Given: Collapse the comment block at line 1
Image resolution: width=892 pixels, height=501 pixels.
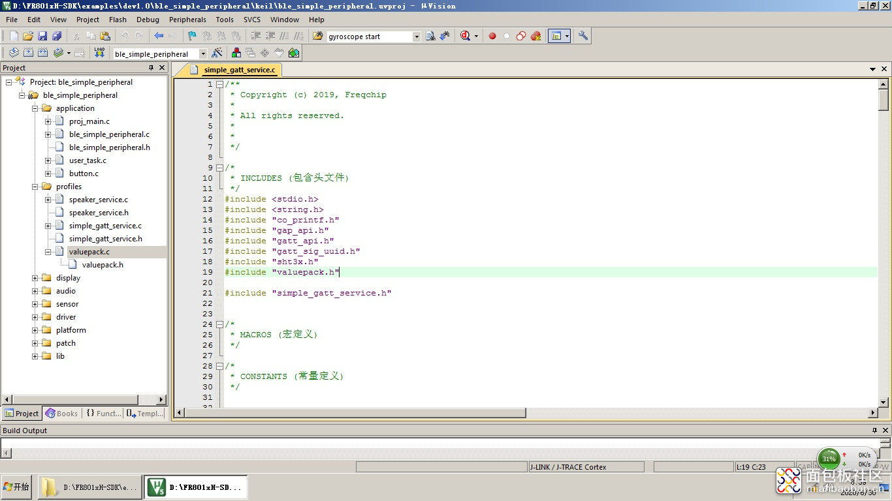Looking at the screenshot, I should pos(220,84).
